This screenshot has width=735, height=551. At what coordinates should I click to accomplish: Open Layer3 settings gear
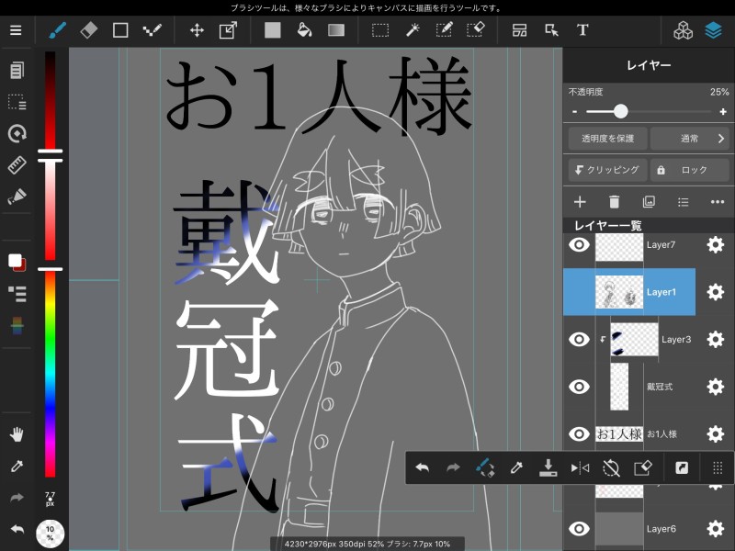[x=716, y=339]
